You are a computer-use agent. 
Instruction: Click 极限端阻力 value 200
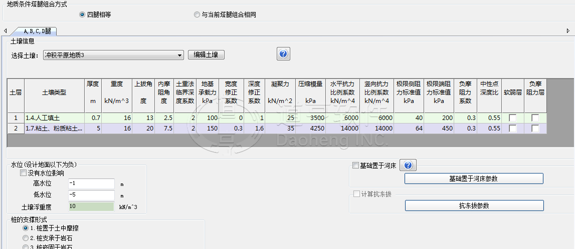pyautogui.click(x=439, y=118)
